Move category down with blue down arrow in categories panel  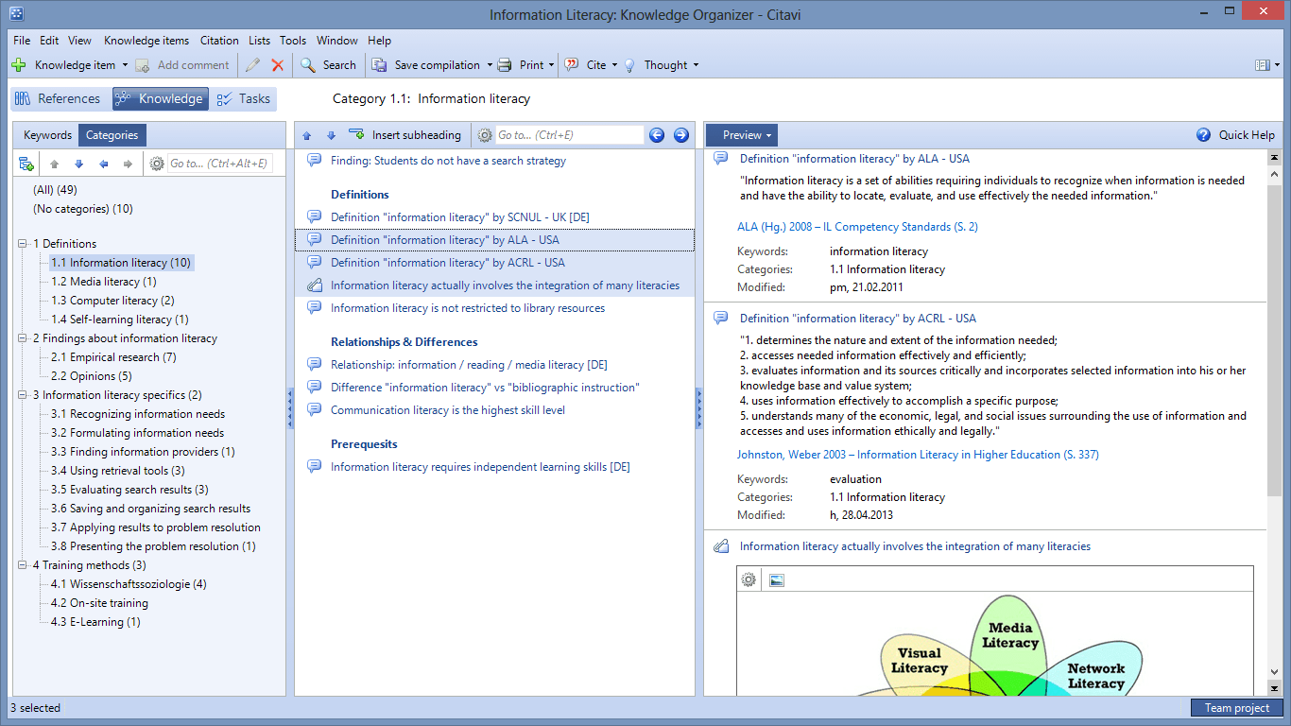point(79,164)
